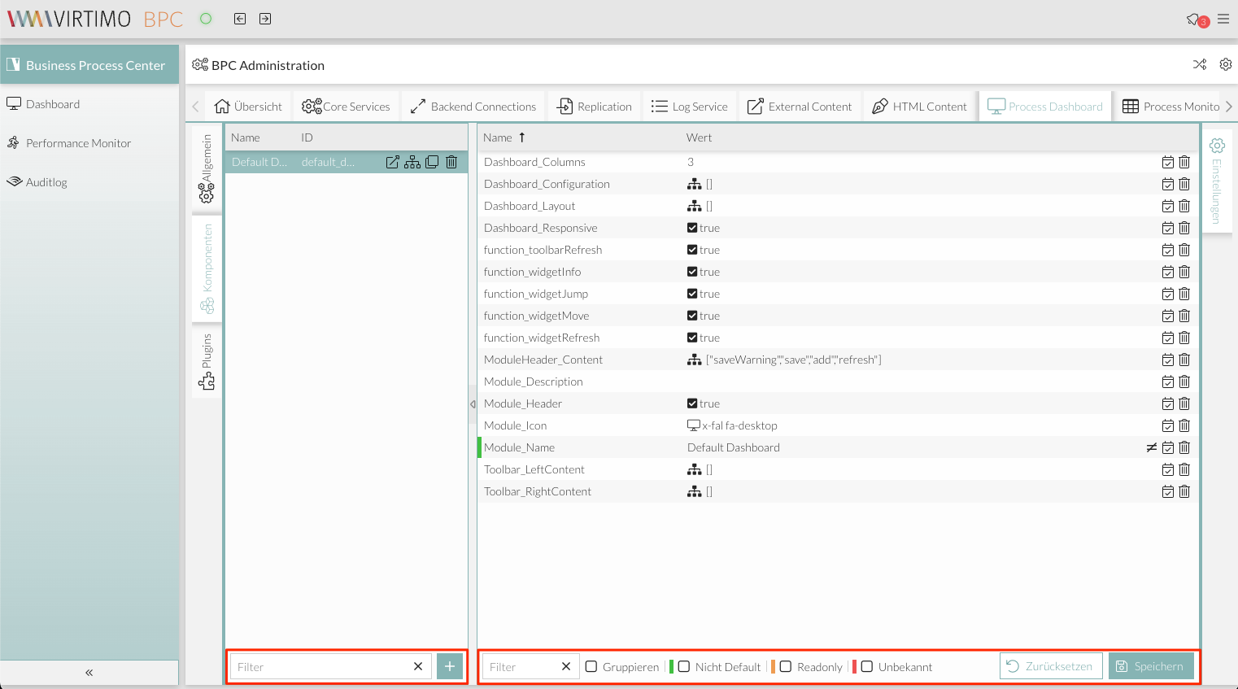Open the hierarchy view of Default Dashboard
Screen dimensions: 1238x689
click(x=412, y=162)
